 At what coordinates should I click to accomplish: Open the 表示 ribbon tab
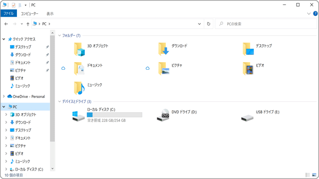pyautogui.click(x=50, y=13)
